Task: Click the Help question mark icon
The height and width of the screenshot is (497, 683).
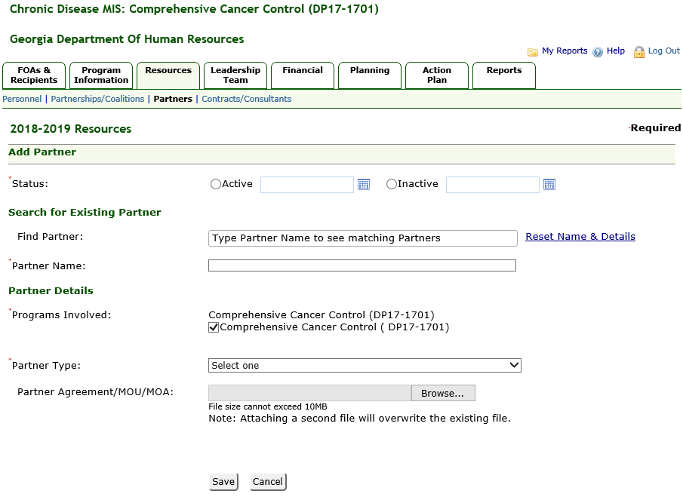Action: [598, 52]
